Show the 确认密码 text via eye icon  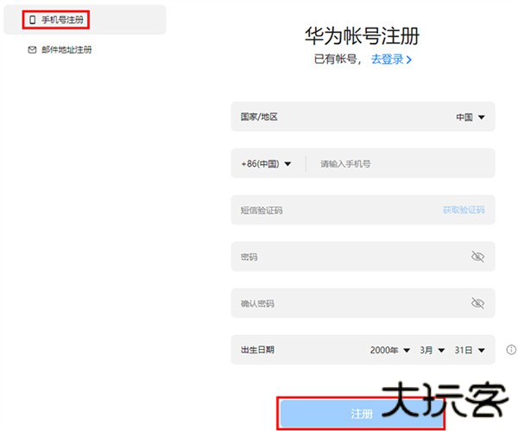click(x=477, y=303)
